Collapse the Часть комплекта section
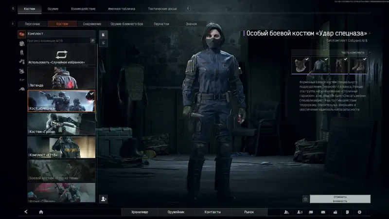The width and height of the screenshot is (389, 219). click(x=370, y=53)
